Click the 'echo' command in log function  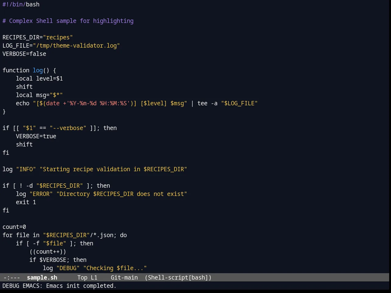tap(23, 103)
